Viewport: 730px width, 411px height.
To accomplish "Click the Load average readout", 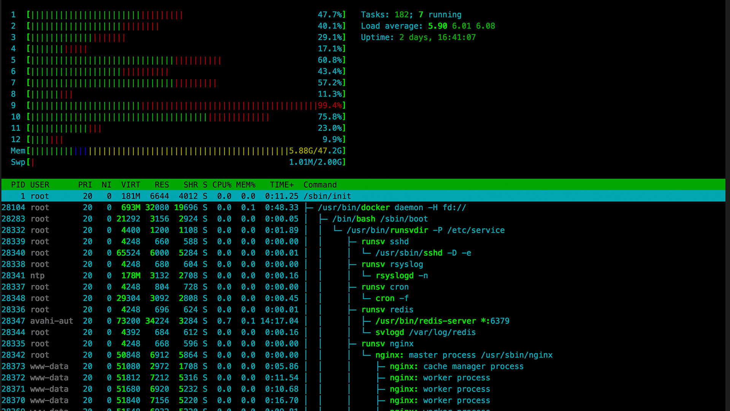I will [x=428, y=26].
